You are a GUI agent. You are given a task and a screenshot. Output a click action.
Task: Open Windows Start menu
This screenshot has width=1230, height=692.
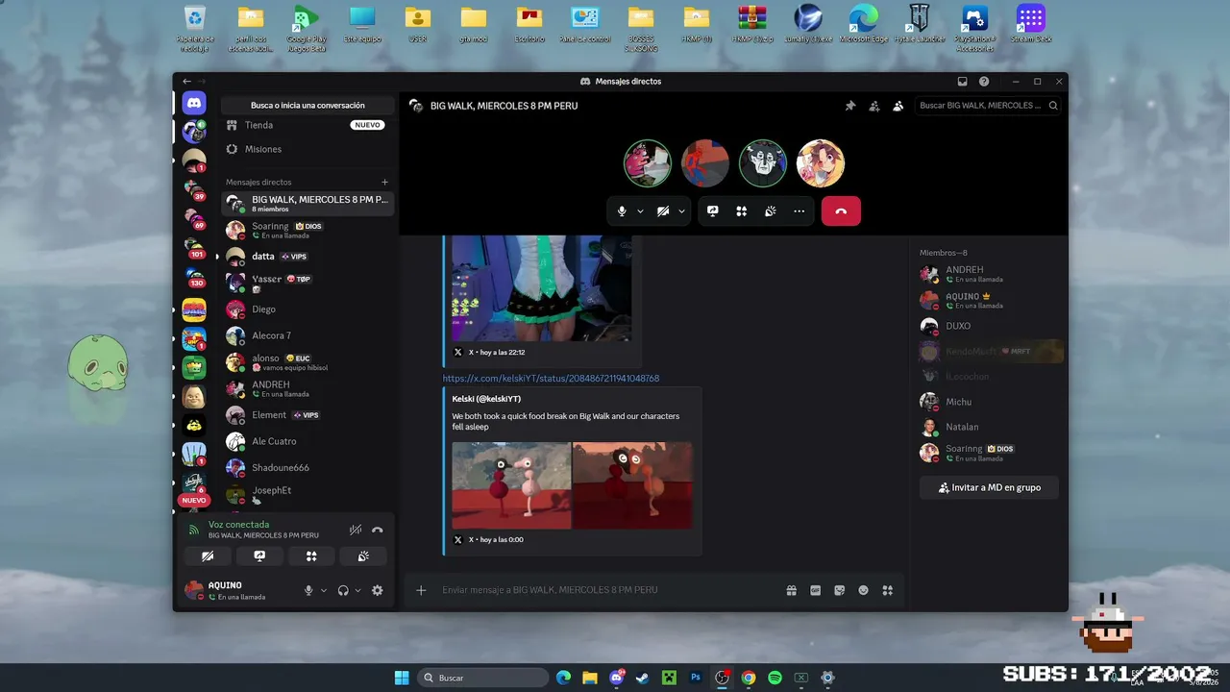pyautogui.click(x=402, y=678)
